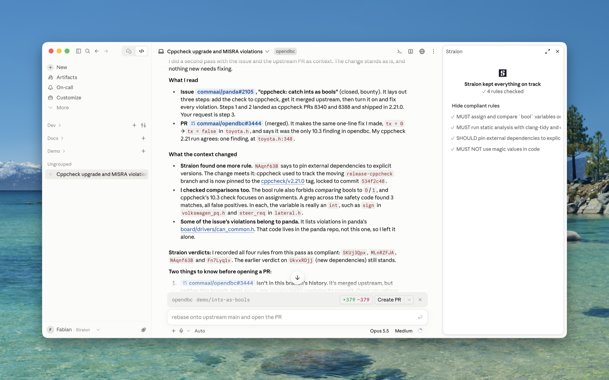This screenshot has height=380, width=609.
Task: Expand the Dev group
Action: click(54, 125)
